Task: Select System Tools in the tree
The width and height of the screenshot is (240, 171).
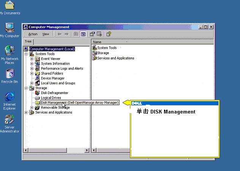Action: (45, 54)
